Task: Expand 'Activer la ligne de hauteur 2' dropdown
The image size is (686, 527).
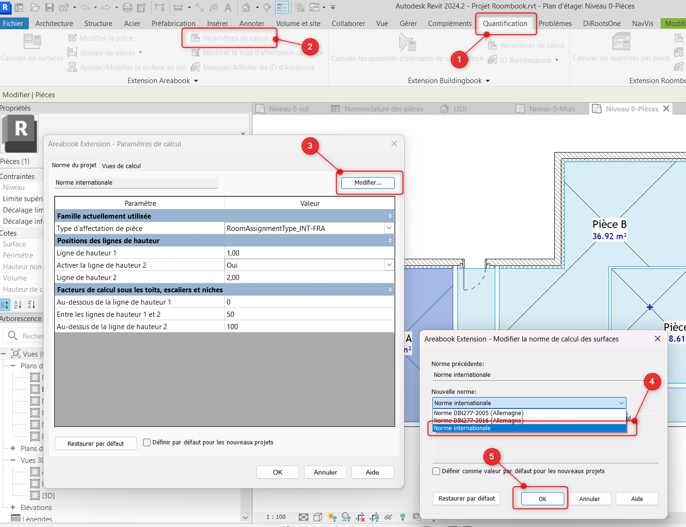Action: coord(389,265)
